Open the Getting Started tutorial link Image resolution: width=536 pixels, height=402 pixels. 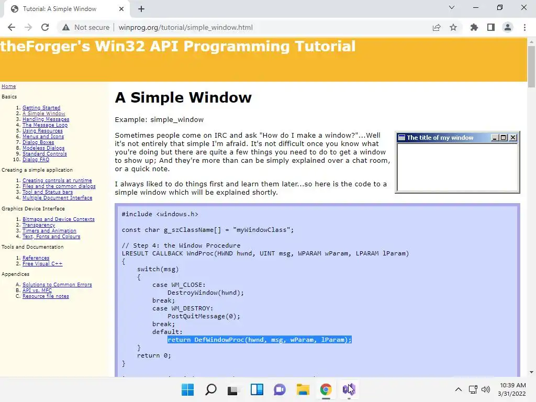click(x=41, y=108)
